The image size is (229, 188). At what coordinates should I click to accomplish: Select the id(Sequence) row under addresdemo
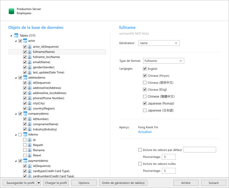57,83
